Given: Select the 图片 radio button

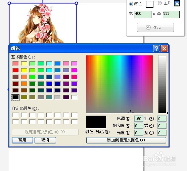Looking at the screenshot, I should click(160, 3).
